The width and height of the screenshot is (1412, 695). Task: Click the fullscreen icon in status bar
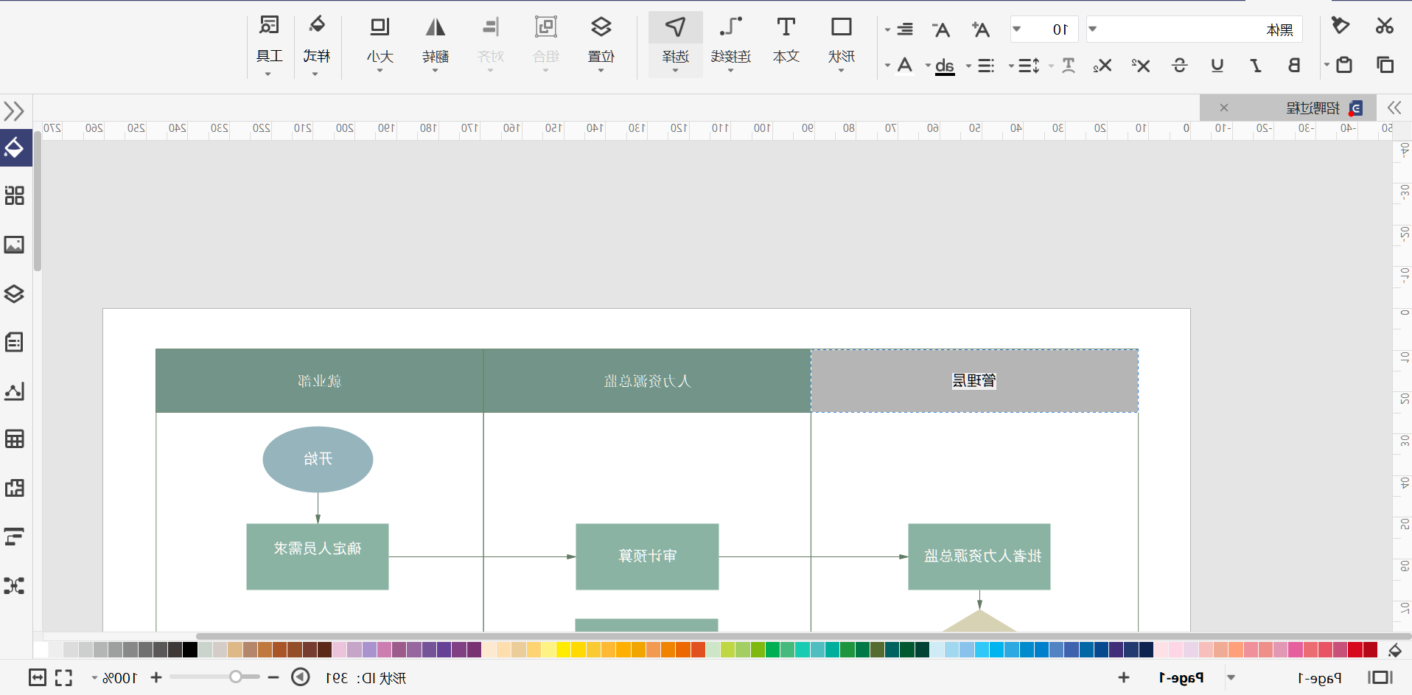pos(64,677)
